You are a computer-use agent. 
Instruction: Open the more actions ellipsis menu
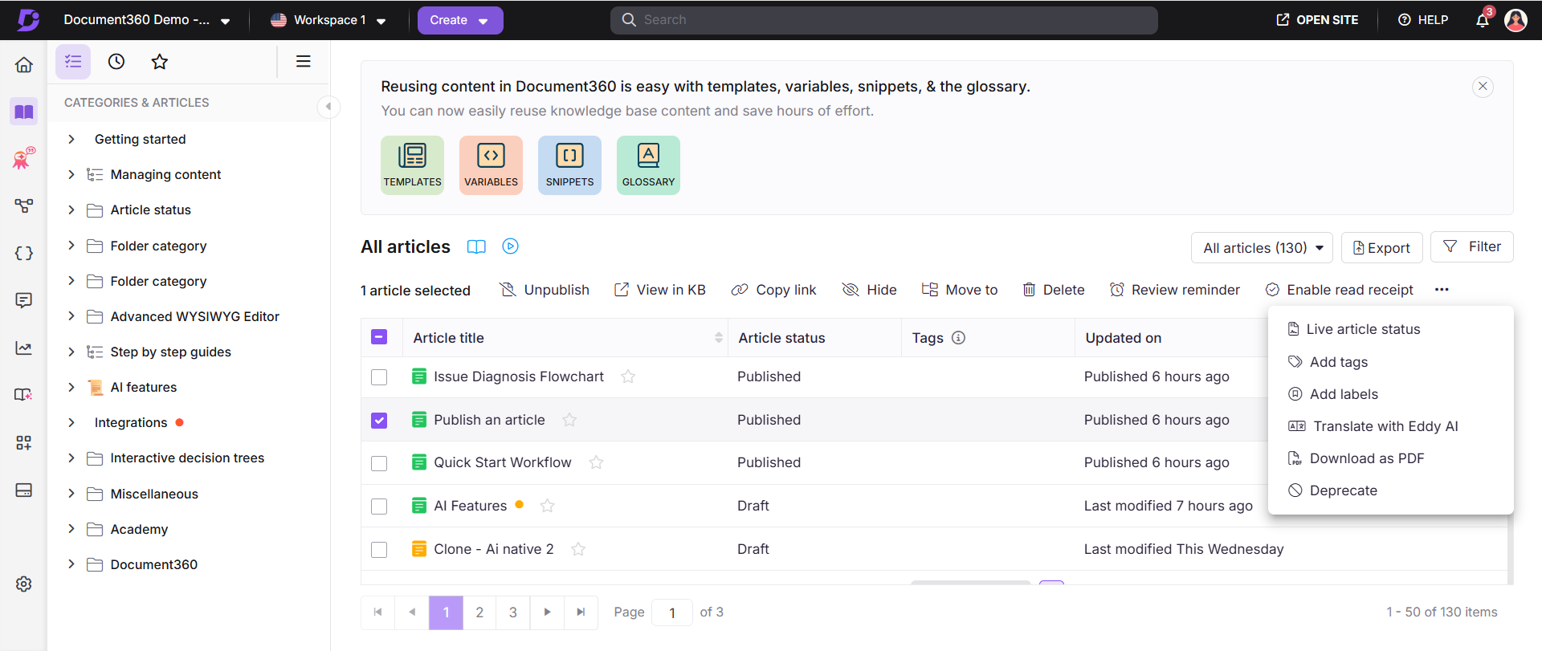[x=1442, y=290]
